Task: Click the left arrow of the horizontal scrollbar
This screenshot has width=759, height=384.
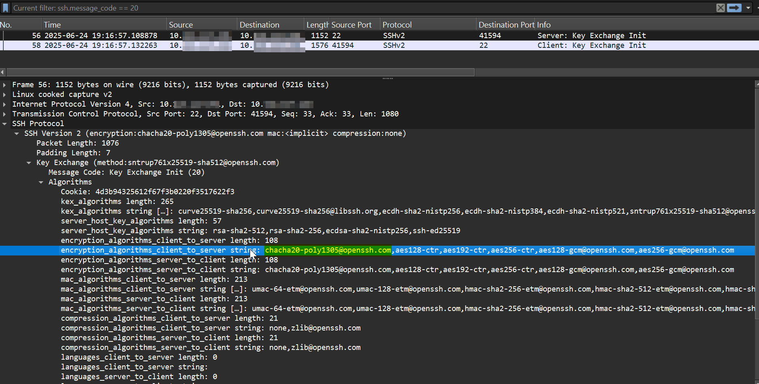Action: tap(3, 72)
